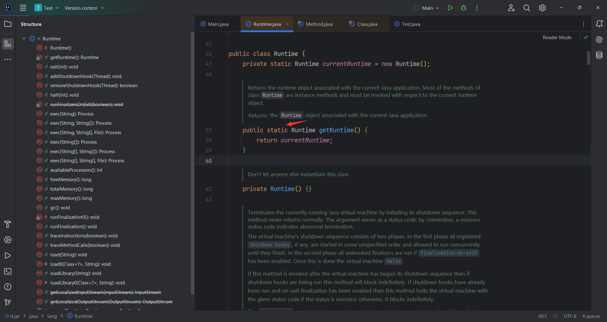607x322 pixels.
Task: Select traceInstructions(boolean): void in Structure
Action: tap(84, 236)
